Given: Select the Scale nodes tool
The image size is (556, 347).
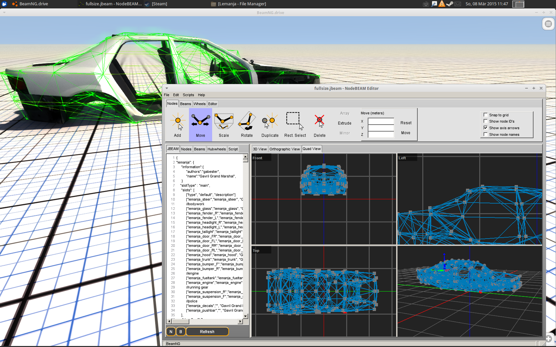Looking at the screenshot, I should [x=224, y=125].
